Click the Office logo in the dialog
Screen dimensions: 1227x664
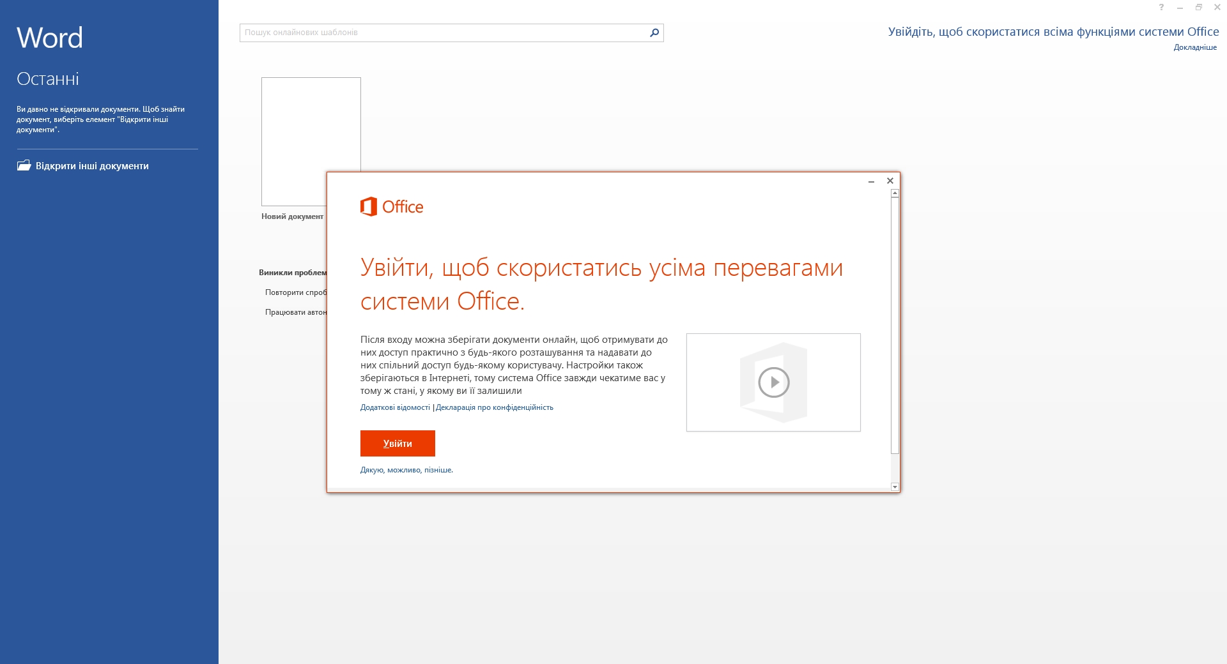coord(392,207)
